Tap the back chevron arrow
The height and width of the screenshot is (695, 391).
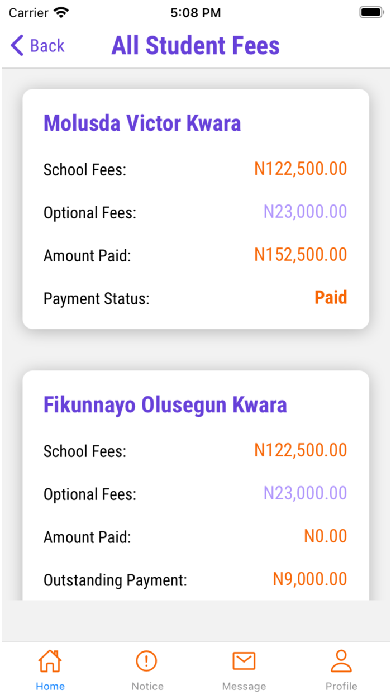pyautogui.click(x=16, y=45)
